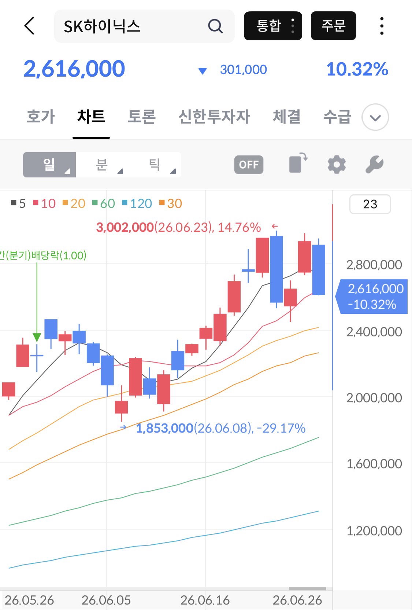Toggle the 120-day moving average legend
The width and height of the screenshot is (412, 610).
click(137, 203)
